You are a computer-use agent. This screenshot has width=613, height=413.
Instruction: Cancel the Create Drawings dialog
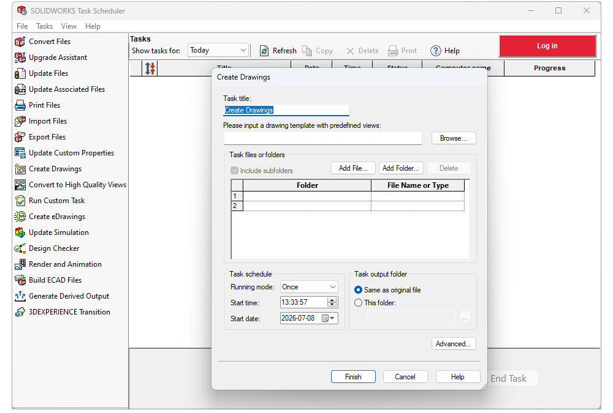pos(405,377)
